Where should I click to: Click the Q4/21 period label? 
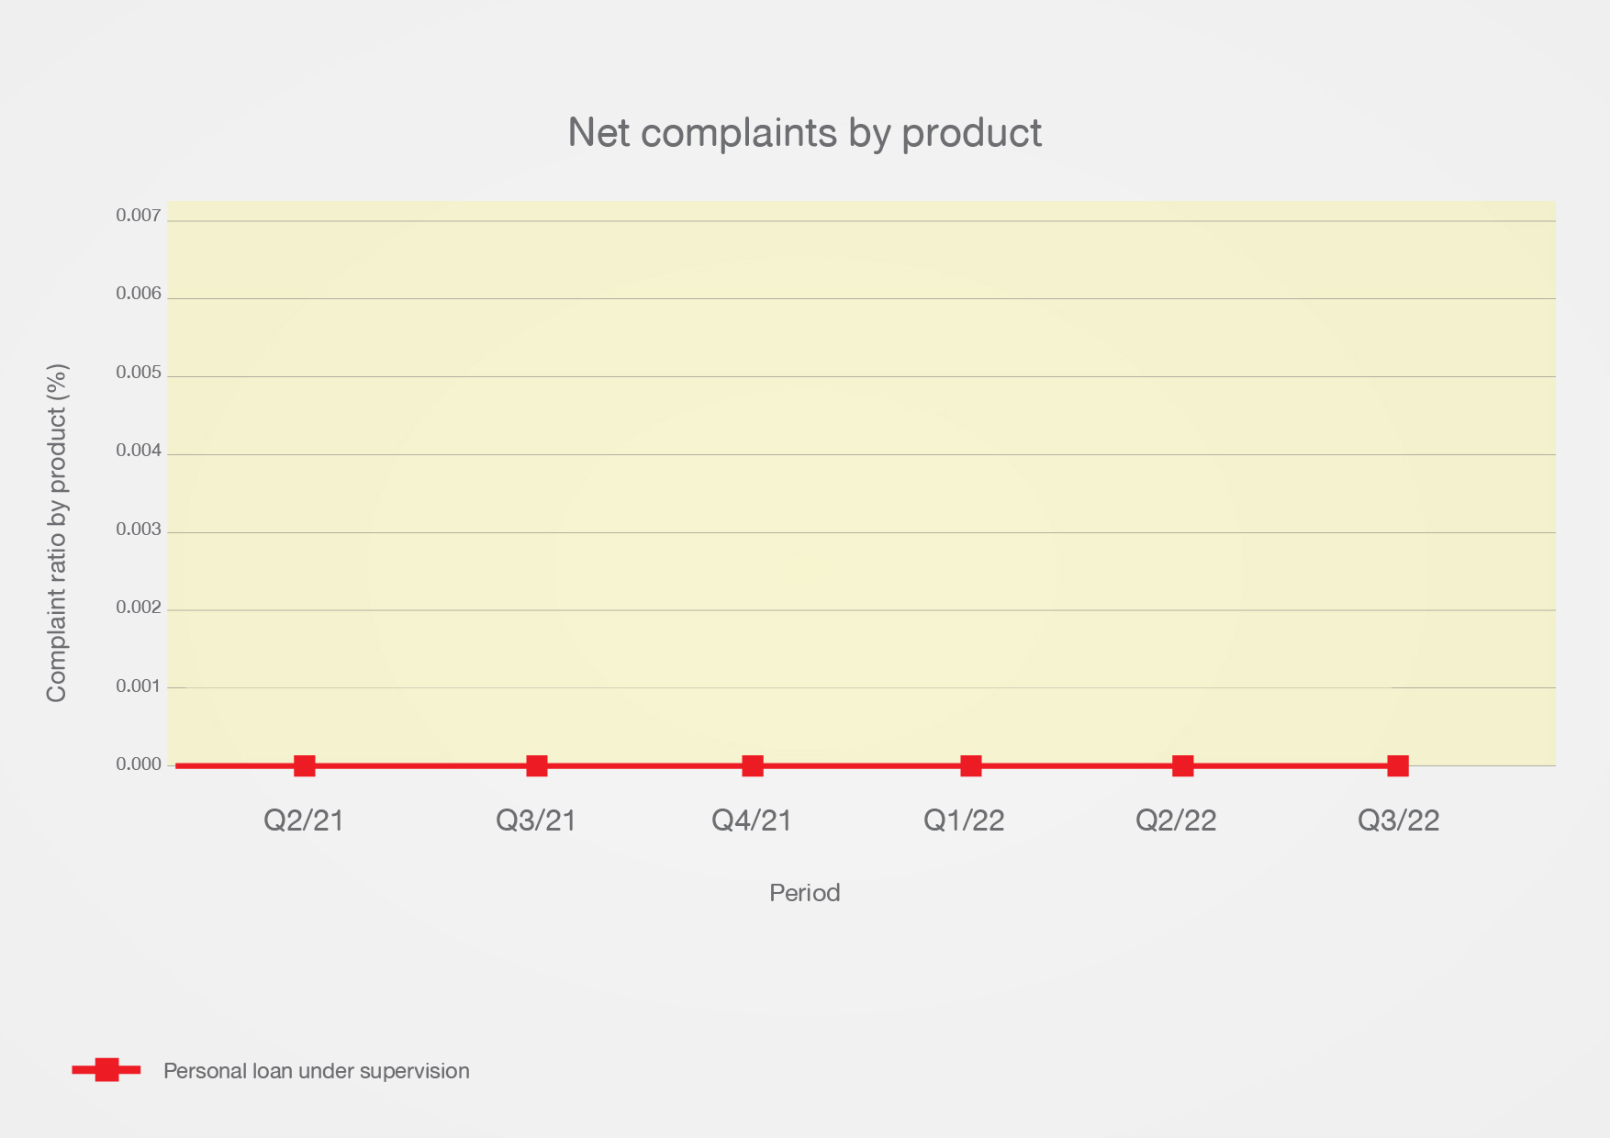752,820
